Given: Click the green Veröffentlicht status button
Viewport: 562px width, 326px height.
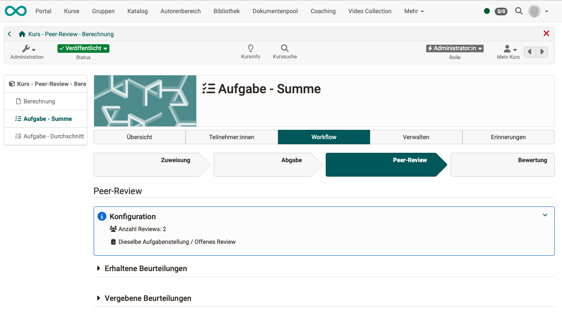Looking at the screenshot, I should click(83, 48).
